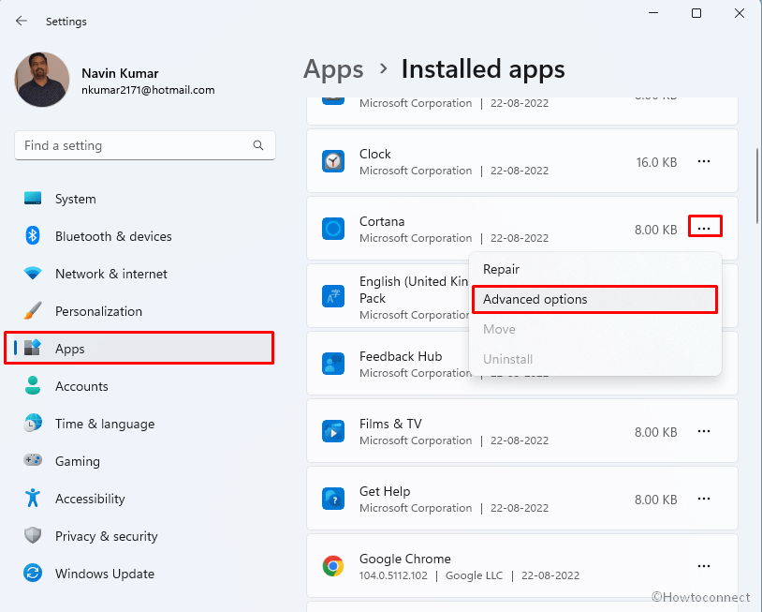Click the Google Chrome app name
Screen dimensions: 762x612
point(405,559)
